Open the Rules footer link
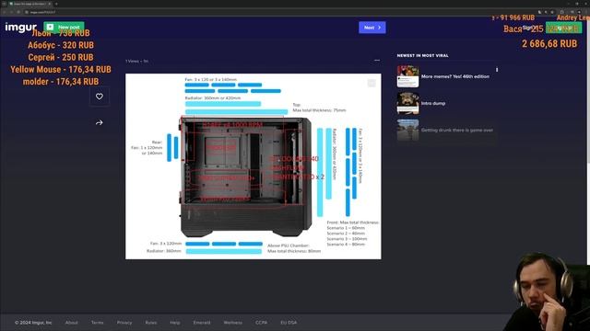 coord(151,323)
